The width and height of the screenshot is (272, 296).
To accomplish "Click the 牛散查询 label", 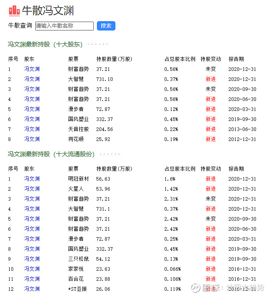I will click(x=20, y=26).
